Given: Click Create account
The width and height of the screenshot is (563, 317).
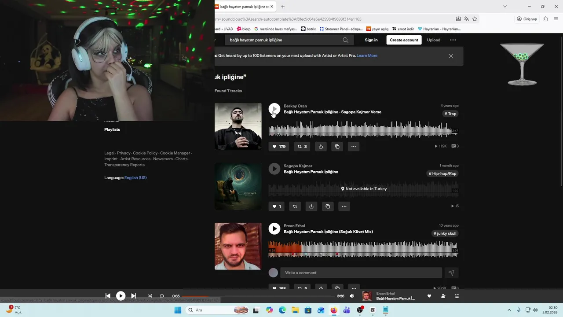Looking at the screenshot, I should pyautogui.click(x=404, y=40).
